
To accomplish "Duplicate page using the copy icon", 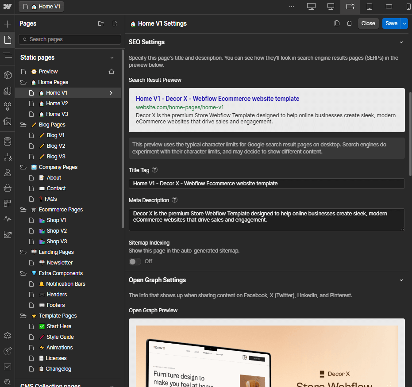I will [x=337, y=23].
